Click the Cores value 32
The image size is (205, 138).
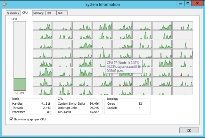coord(140,104)
